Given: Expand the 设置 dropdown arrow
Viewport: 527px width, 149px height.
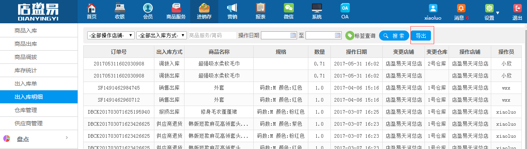Looking at the screenshot, I should [x=498, y=12].
